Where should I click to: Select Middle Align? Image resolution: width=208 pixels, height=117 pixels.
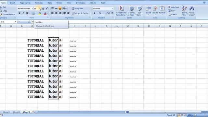[x=56, y=8]
